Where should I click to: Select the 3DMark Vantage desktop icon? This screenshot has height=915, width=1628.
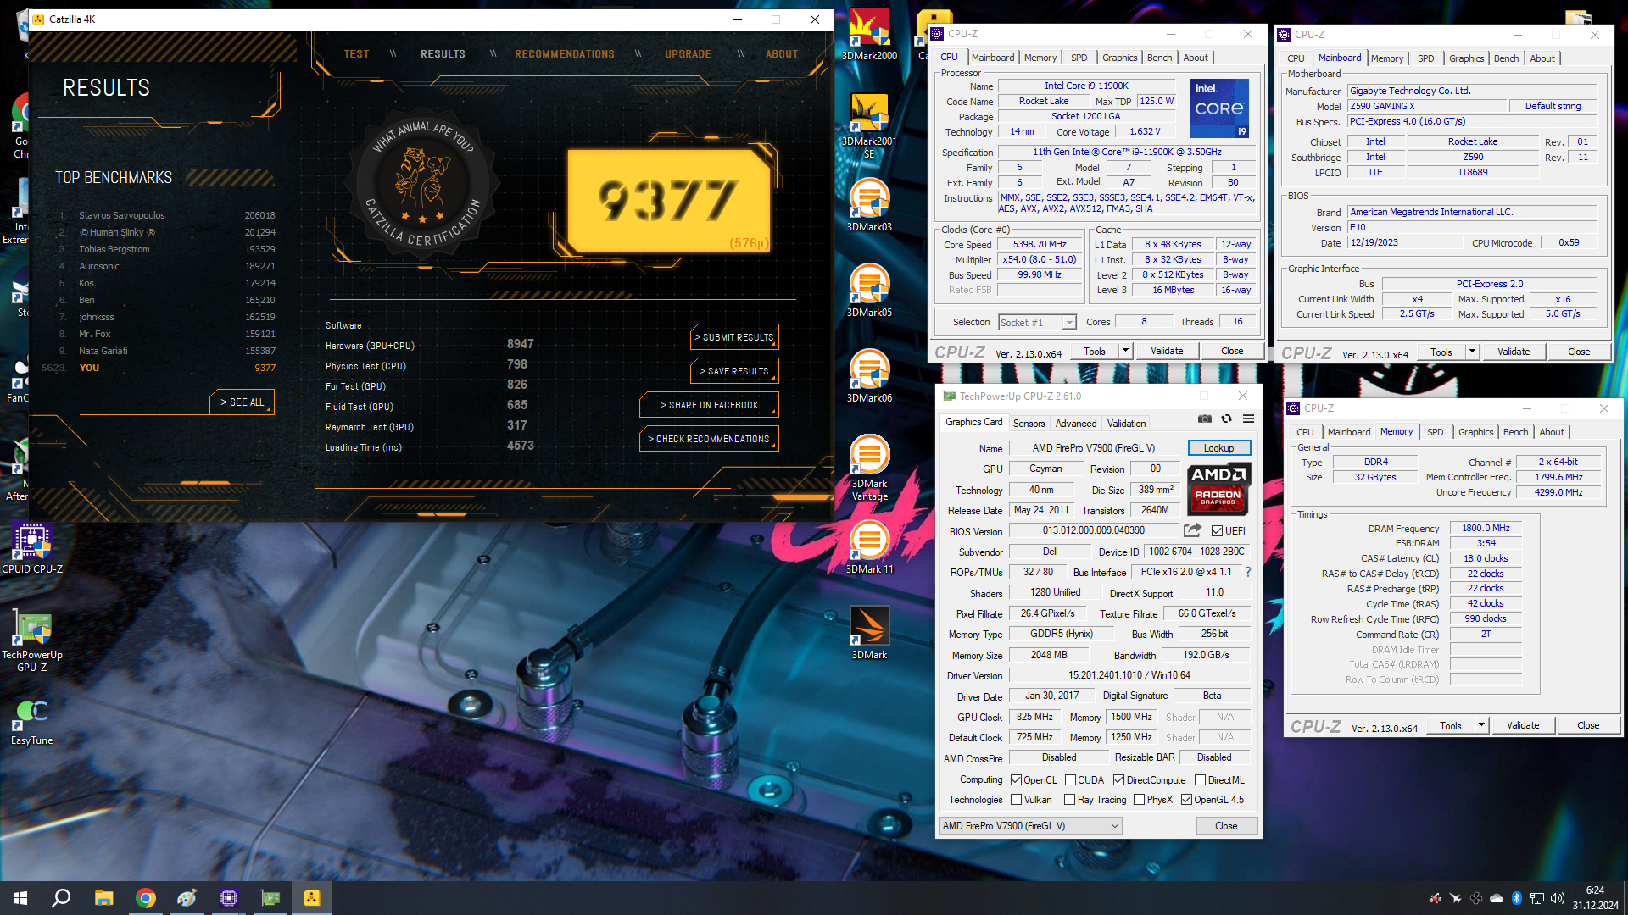(869, 468)
